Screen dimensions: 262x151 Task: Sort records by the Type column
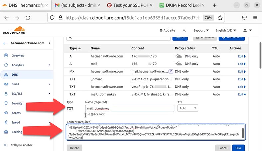point(75,48)
